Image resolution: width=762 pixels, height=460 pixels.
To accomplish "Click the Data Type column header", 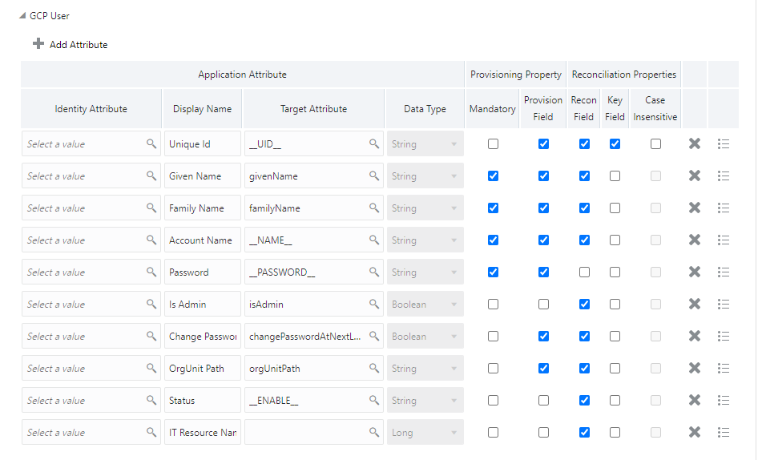I will 425,109.
